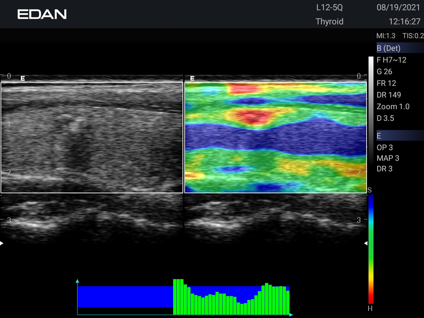This screenshot has width=424, height=318.
Task: Open the L12-5Q probe selection
Action: click(329, 7)
